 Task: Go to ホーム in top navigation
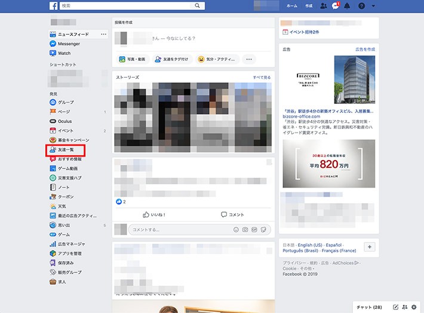(291, 6)
